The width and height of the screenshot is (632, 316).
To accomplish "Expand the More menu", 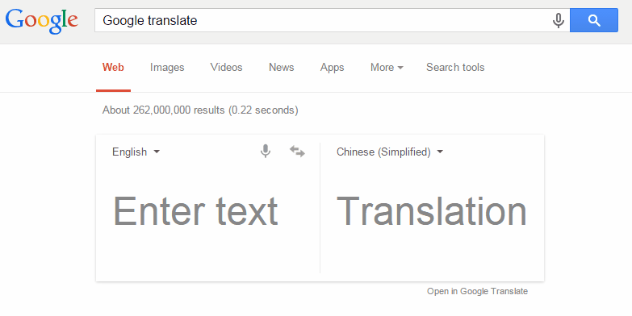I will click(x=387, y=67).
